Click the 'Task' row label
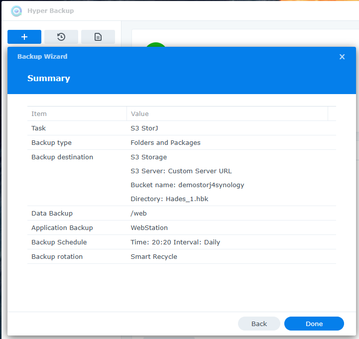The width and height of the screenshot is (359, 339). pos(38,128)
